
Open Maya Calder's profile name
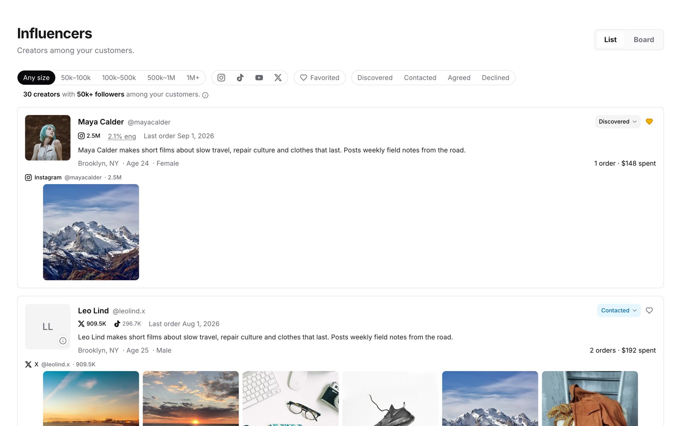point(101,122)
